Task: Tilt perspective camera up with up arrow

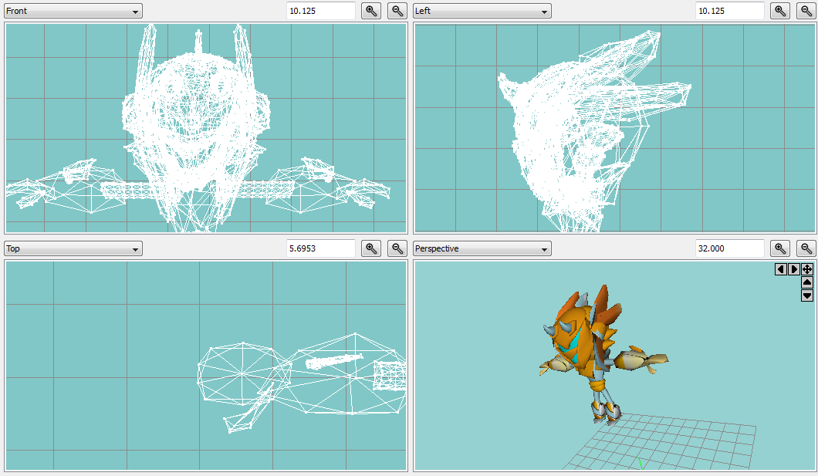Action: tap(807, 282)
